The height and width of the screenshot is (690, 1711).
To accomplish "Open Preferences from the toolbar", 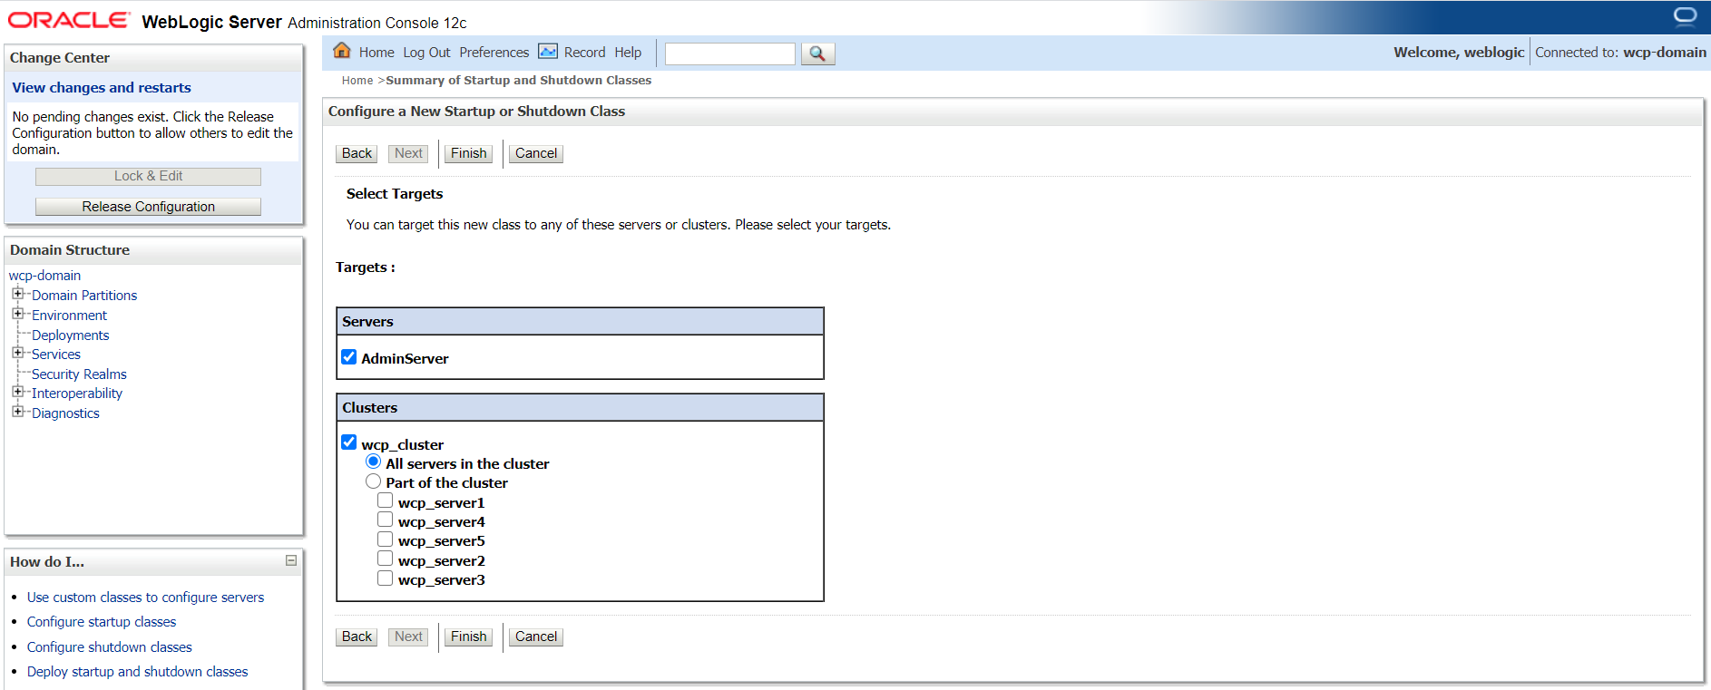I will click(494, 53).
